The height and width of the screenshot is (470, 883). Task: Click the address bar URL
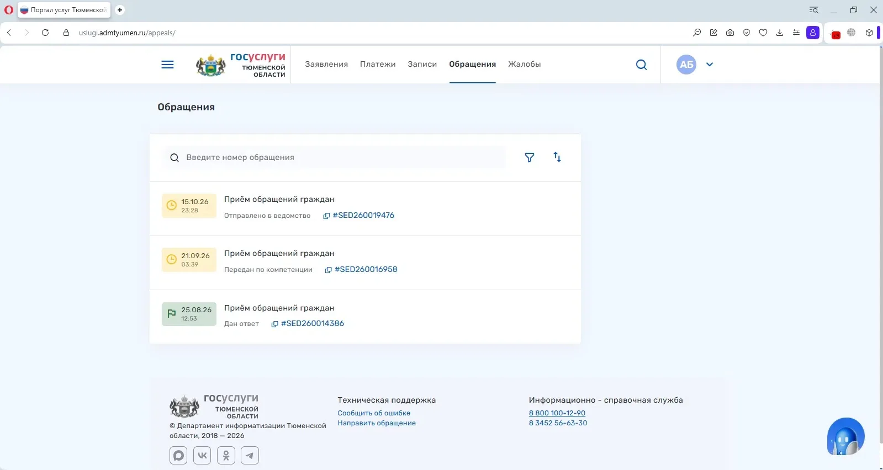coord(127,33)
